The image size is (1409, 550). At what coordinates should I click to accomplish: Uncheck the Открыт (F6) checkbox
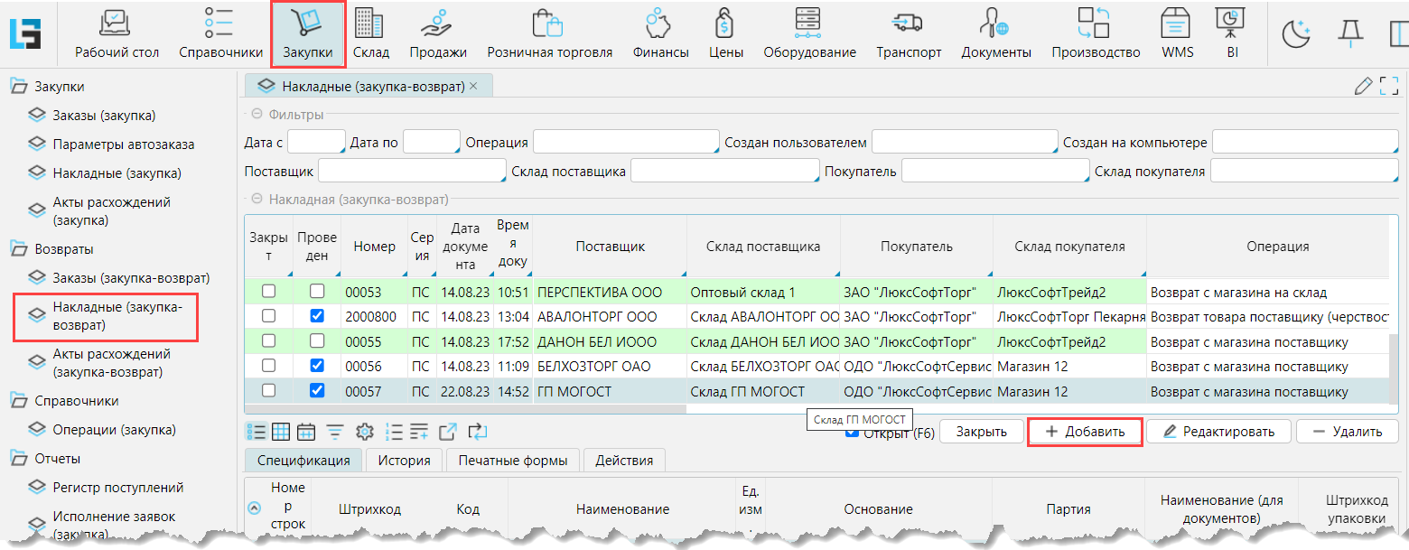852,432
